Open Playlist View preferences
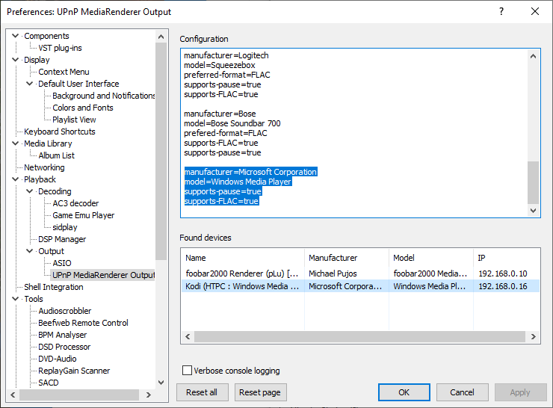The width and height of the screenshot is (553, 408). [x=74, y=120]
